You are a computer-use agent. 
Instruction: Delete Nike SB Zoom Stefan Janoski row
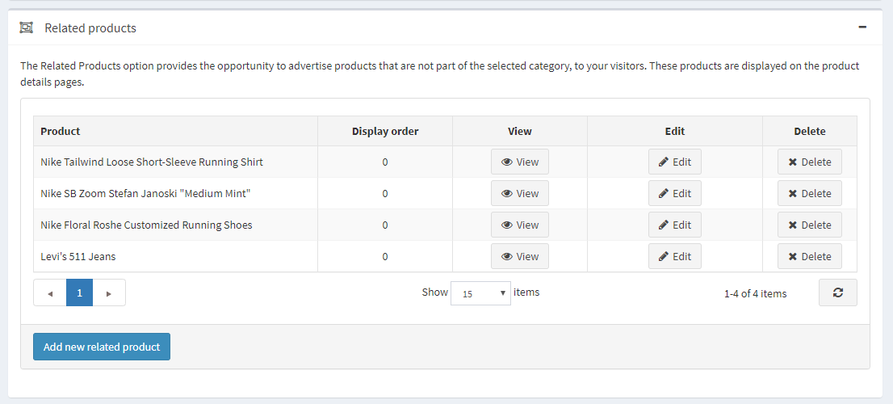(809, 193)
